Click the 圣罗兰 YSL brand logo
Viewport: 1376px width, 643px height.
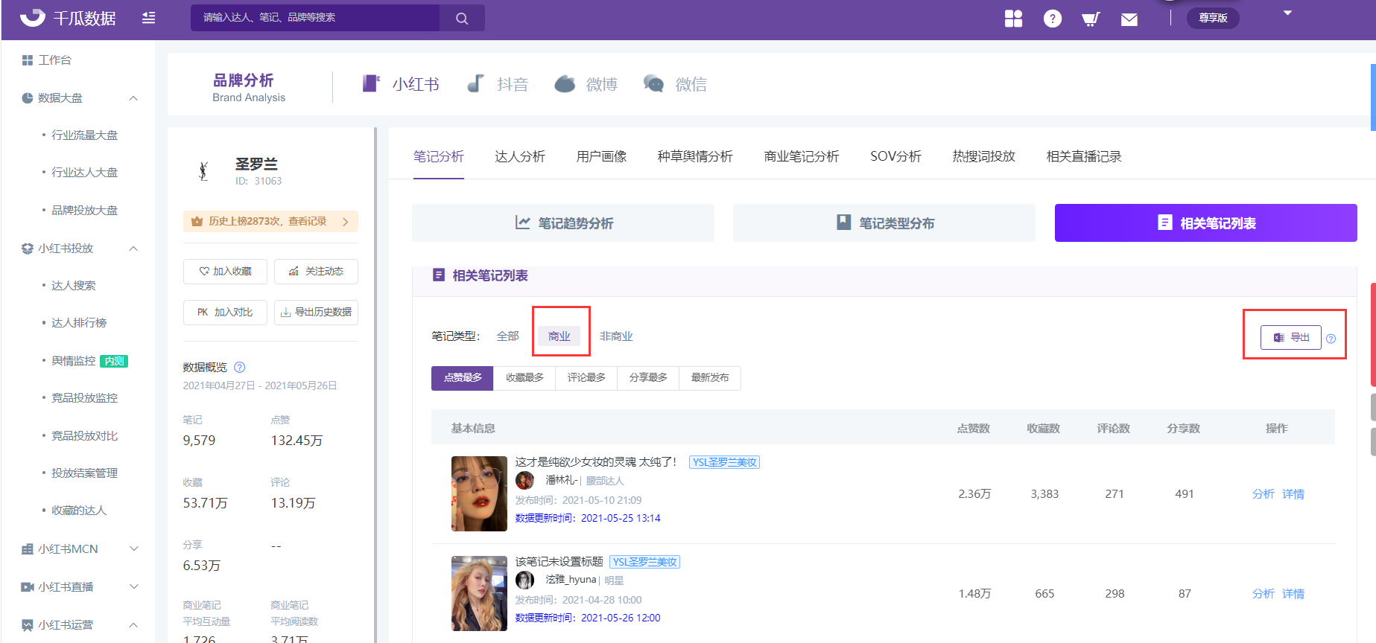point(203,170)
